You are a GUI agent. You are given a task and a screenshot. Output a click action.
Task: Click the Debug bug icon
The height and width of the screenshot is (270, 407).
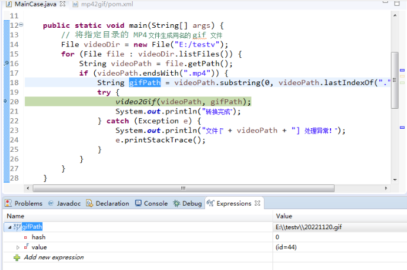[x=177, y=203]
